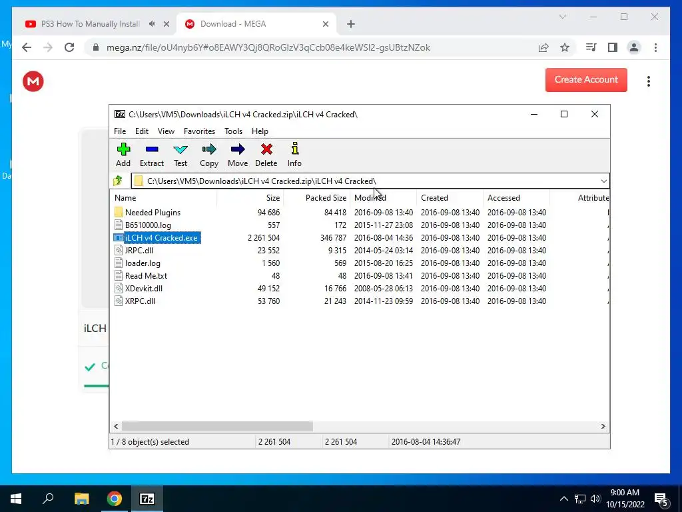Click the horizontal scrollbar thumb in 7-Zip
Screen dimensions: 682x512
click(x=217, y=426)
